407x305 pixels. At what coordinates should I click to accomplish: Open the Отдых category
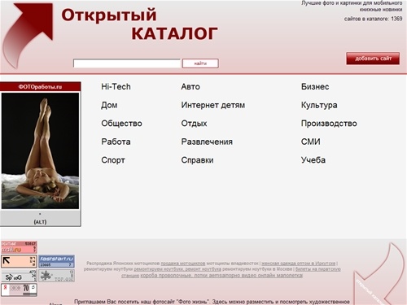point(194,124)
